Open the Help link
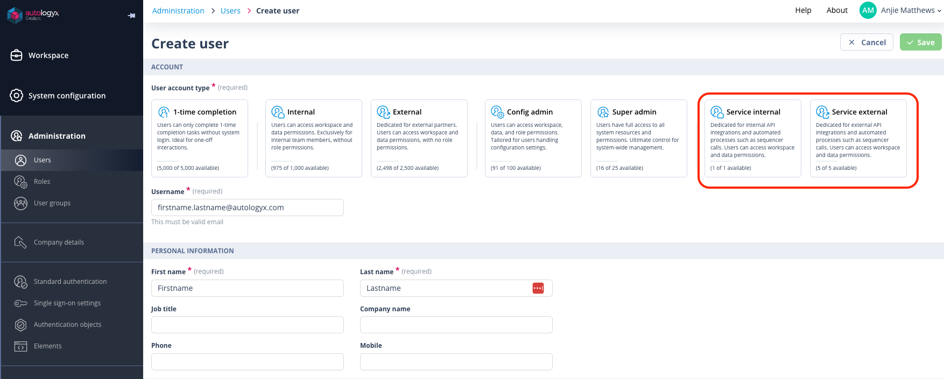944x379 pixels. pyautogui.click(x=803, y=10)
